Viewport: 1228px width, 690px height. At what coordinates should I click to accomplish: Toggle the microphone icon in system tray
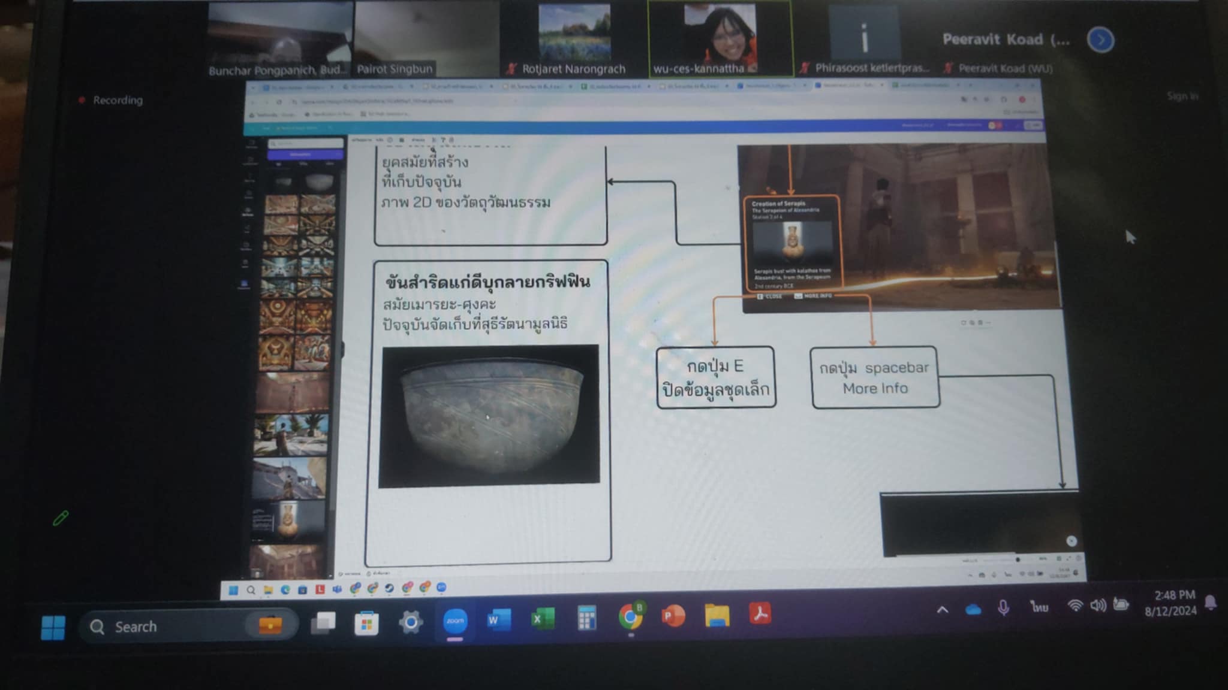1003,609
